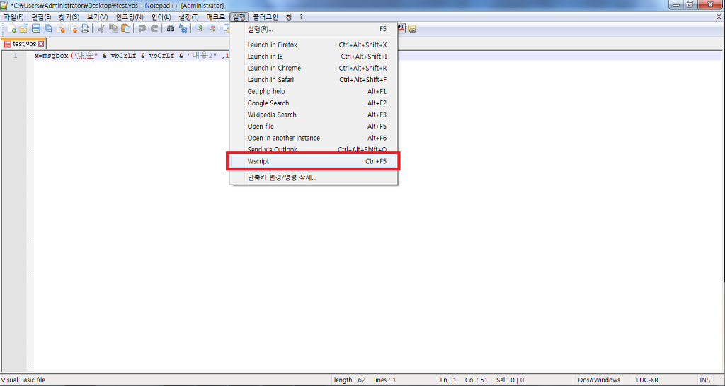Click the Copy toolbar icon
The width and height of the screenshot is (725, 386).
(x=113, y=28)
